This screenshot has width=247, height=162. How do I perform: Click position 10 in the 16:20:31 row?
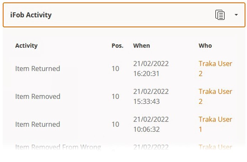point(115,68)
